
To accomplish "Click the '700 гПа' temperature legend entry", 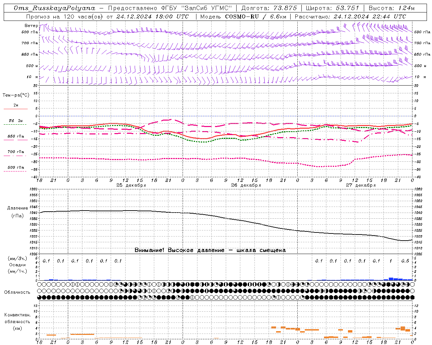I will 16,152.
